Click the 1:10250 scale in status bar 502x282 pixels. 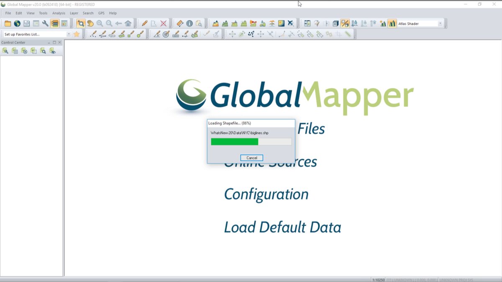coord(378,279)
